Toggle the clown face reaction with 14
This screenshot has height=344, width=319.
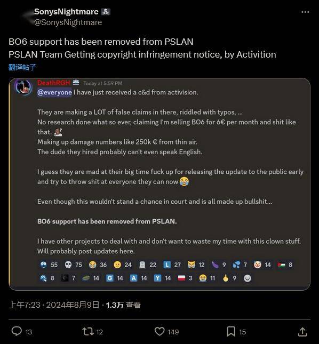point(262,265)
